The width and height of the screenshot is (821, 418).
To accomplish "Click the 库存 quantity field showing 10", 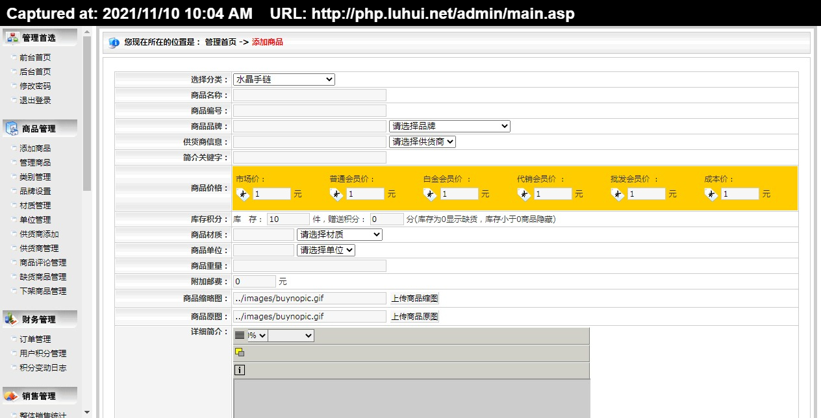I will point(288,219).
